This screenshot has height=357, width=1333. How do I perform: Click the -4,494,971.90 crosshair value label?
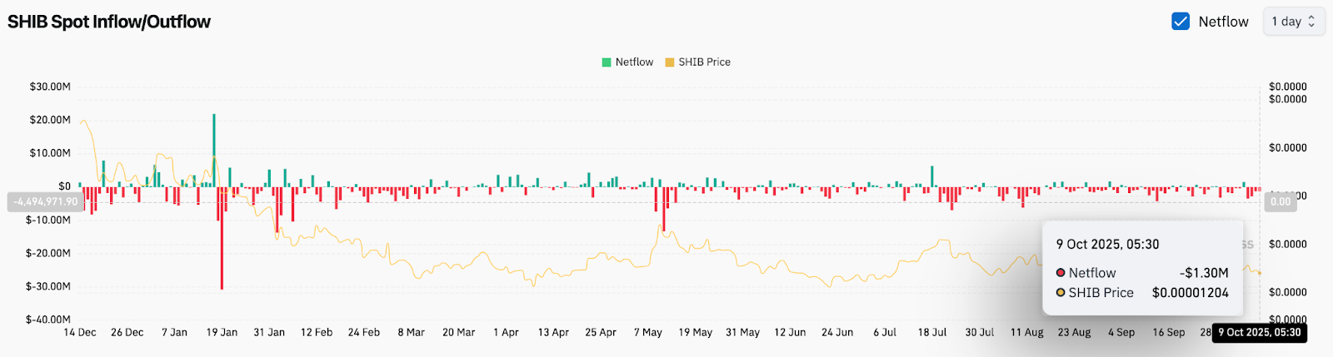tap(45, 202)
